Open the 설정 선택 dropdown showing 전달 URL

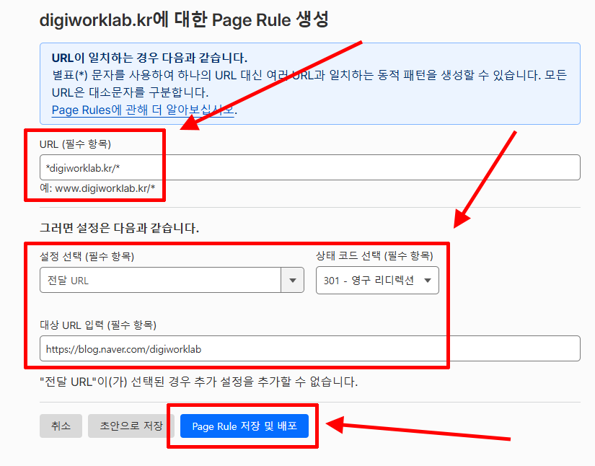pyautogui.click(x=172, y=280)
